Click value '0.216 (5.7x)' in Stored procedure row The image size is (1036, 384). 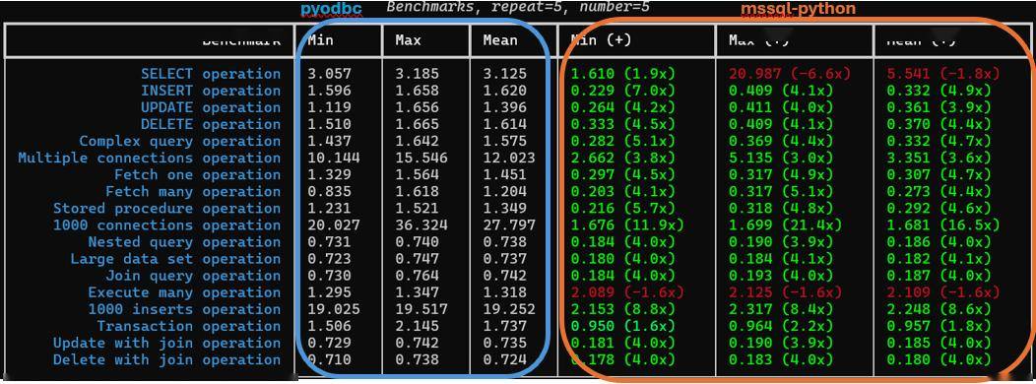[623, 208]
